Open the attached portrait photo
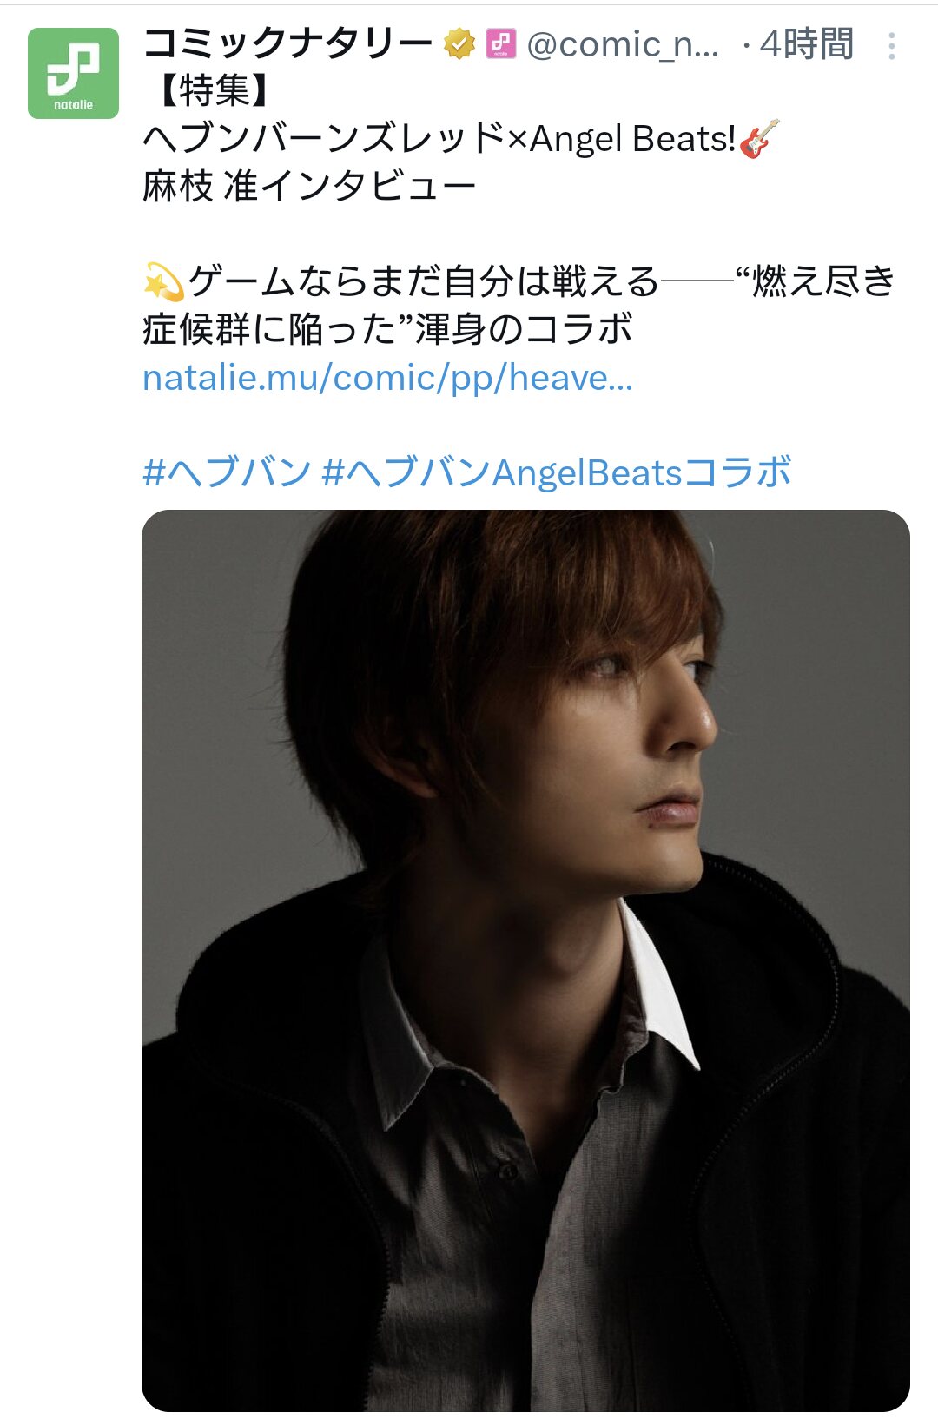938x1419 pixels. tap(525, 960)
